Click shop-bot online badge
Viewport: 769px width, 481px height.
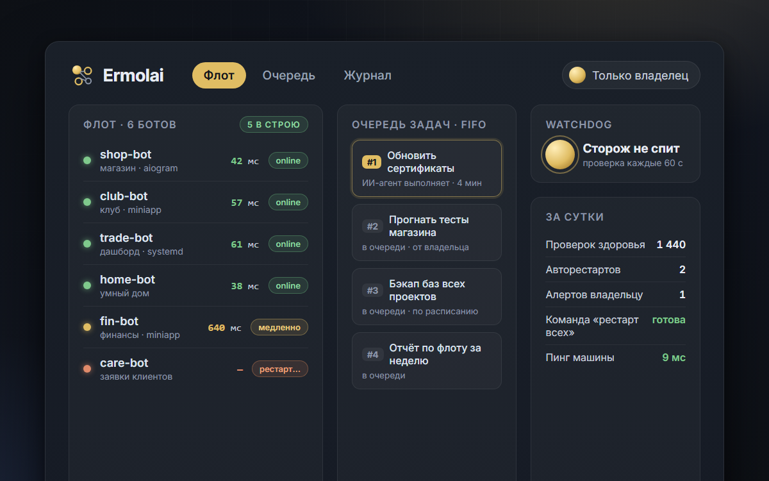[x=288, y=160]
